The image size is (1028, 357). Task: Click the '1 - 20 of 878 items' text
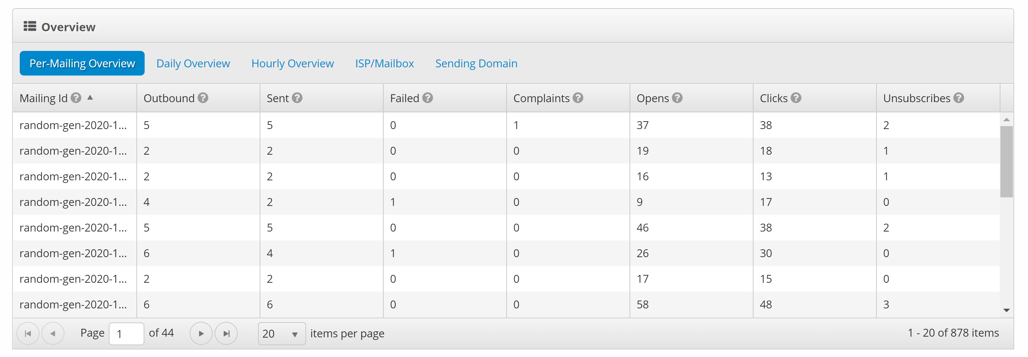click(953, 333)
